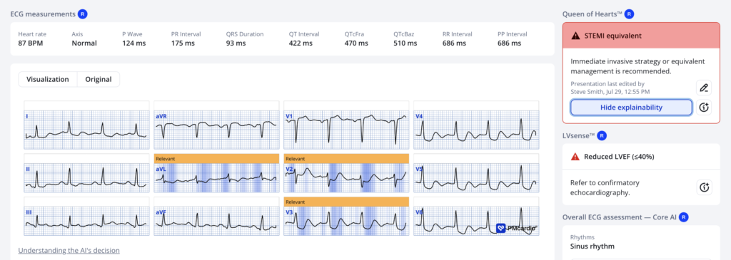The image size is (731, 260).
Task: Switch to the Visualization tab
Action: [48, 79]
